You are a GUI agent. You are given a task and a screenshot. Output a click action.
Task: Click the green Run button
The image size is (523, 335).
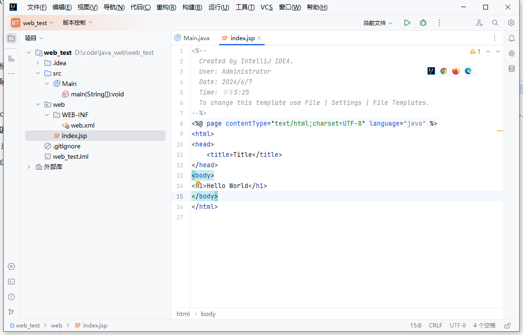407,23
